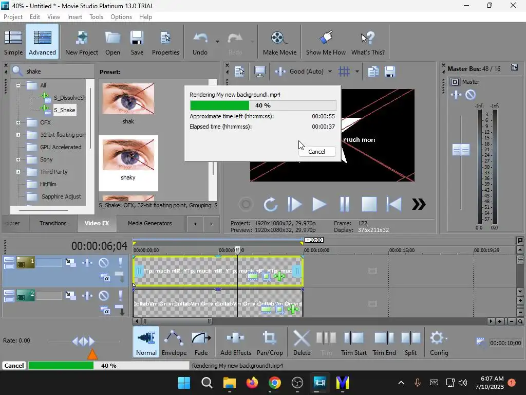
Task: Mute track 2 video
Action: [x=104, y=296]
